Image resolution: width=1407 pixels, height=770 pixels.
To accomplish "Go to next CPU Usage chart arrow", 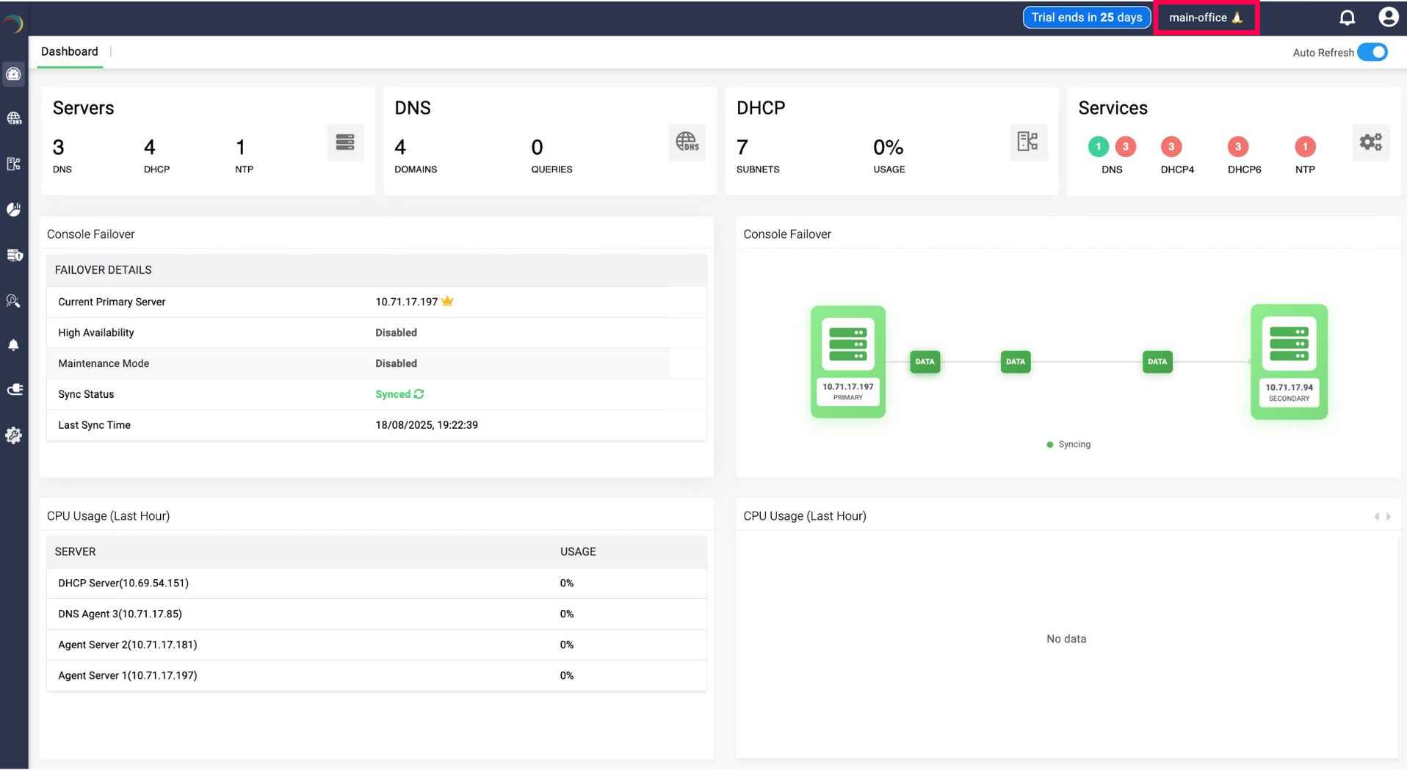I will coord(1389,517).
